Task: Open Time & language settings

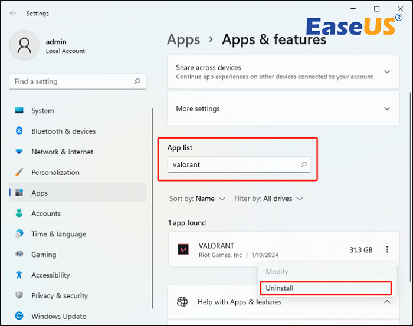Action: pos(58,234)
